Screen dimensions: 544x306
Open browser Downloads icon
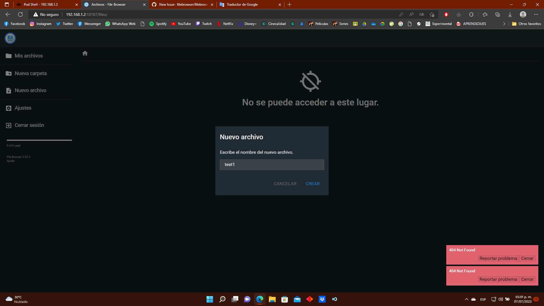(x=510, y=14)
